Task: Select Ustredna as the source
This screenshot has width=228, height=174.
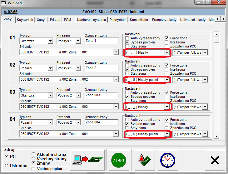Action: (x=7, y=166)
